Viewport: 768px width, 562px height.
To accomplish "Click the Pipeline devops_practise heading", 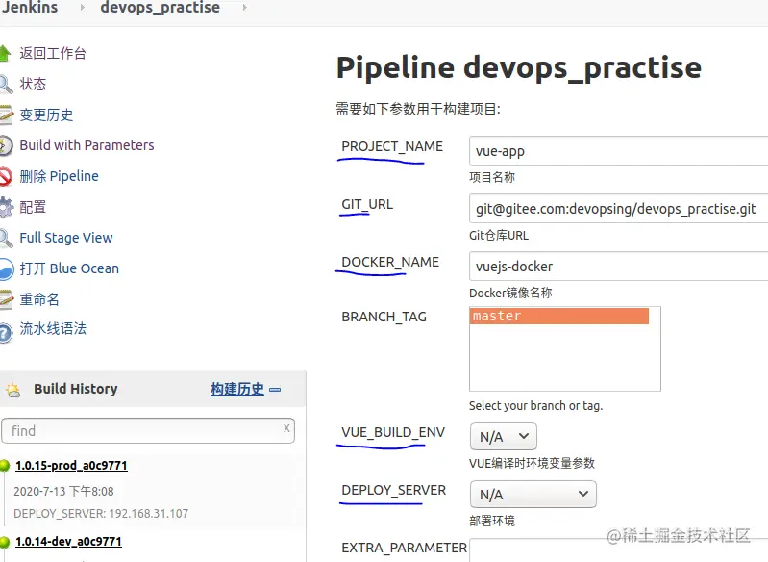I will click(519, 67).
